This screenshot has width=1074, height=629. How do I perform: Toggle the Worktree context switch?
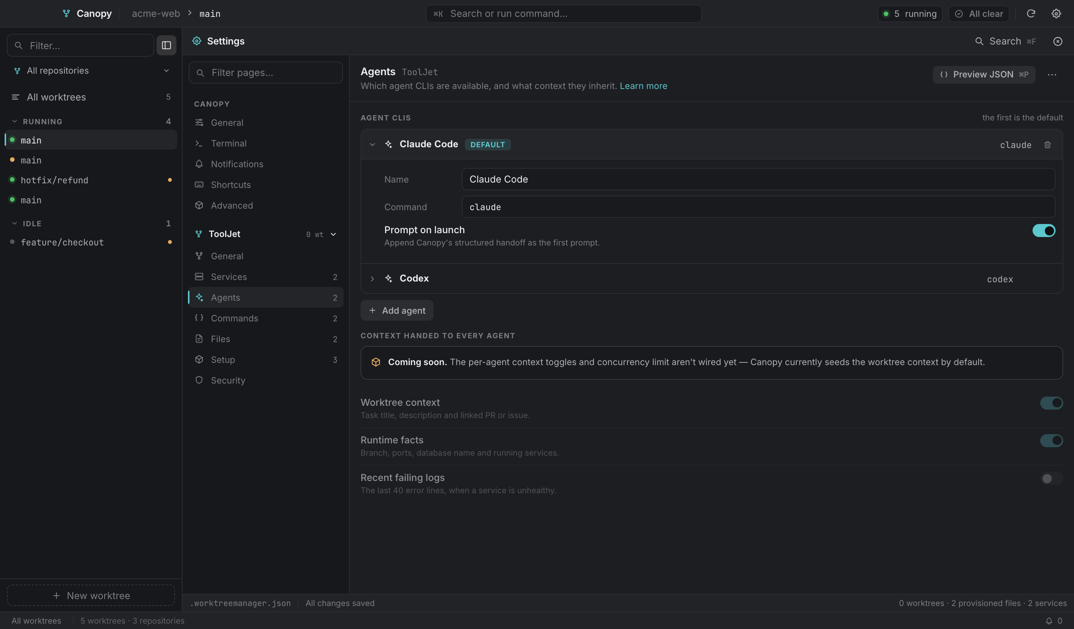pos(1051,403)
